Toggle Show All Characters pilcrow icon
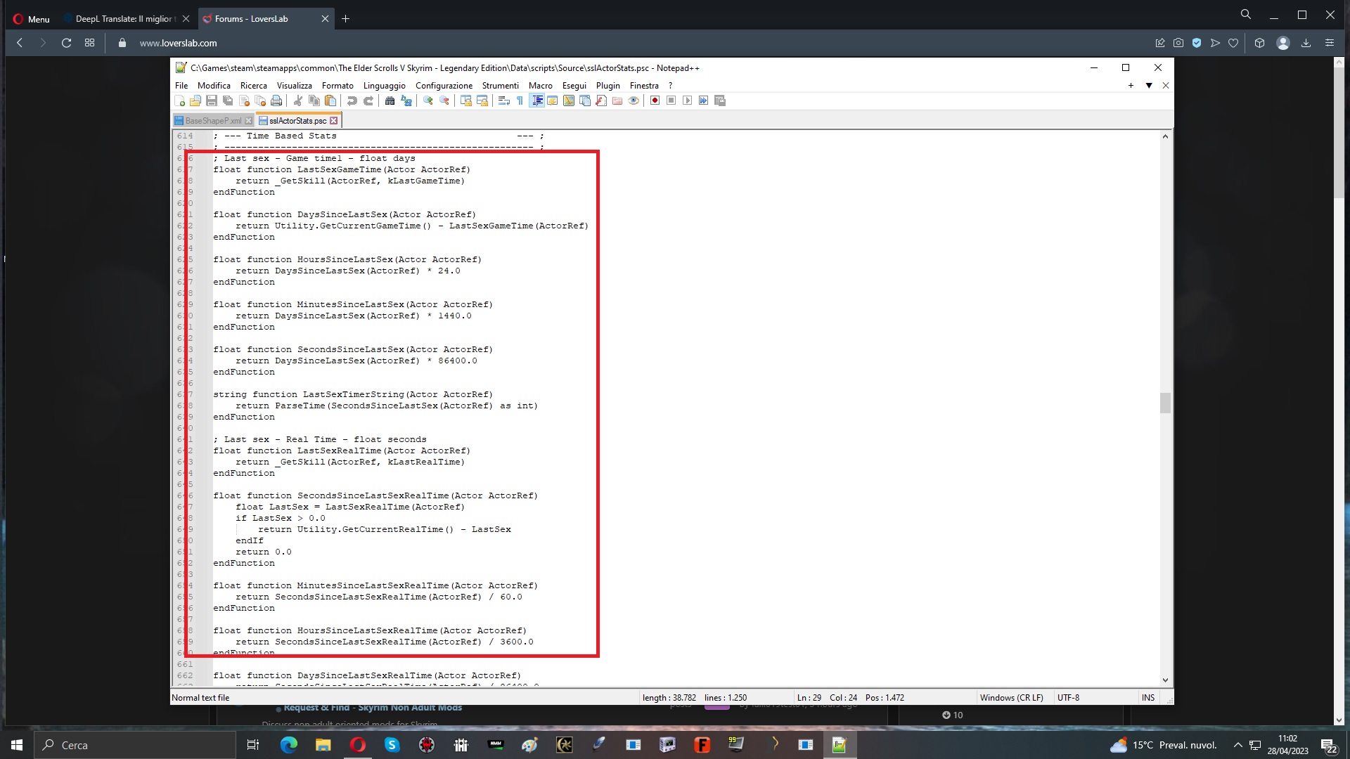 [x=520, y=100]
